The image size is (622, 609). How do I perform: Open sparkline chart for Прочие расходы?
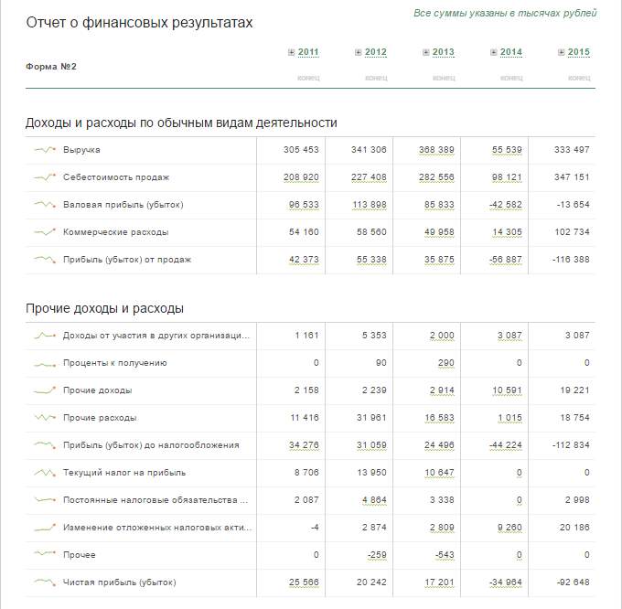(x=45, y=418)
